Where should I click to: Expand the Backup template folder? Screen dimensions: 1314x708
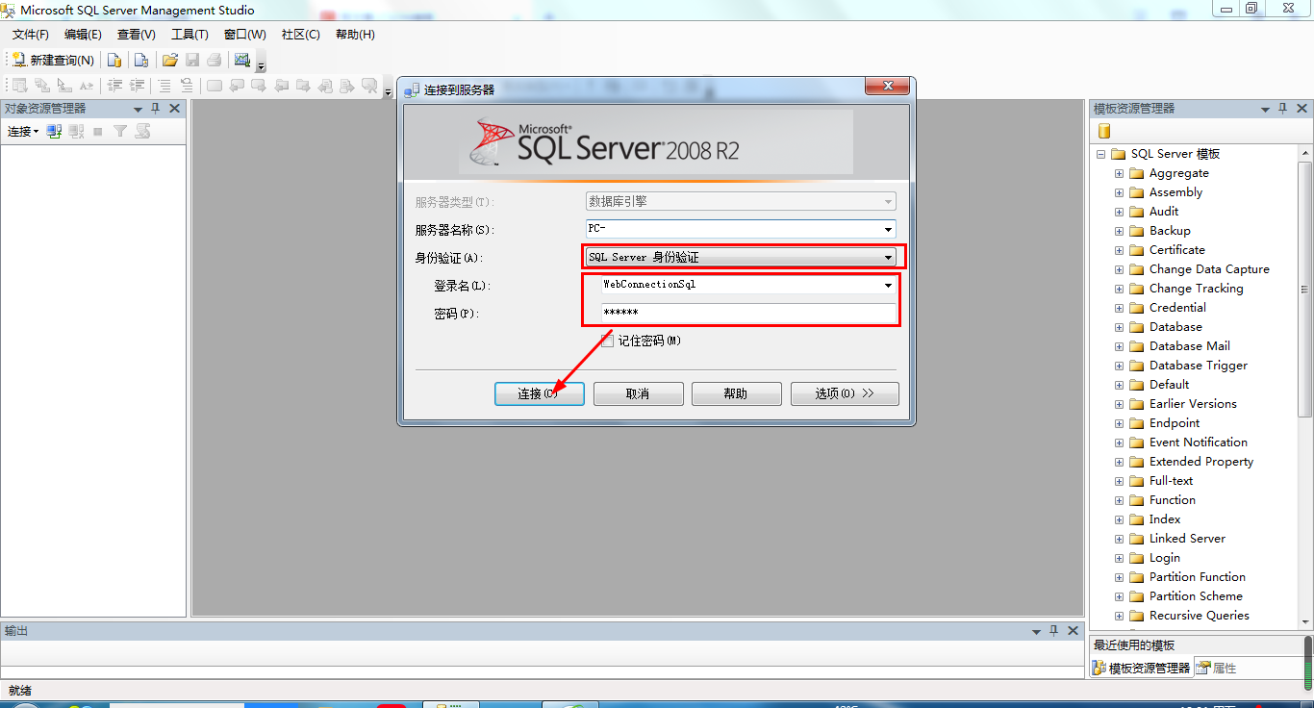point(1119,231)
